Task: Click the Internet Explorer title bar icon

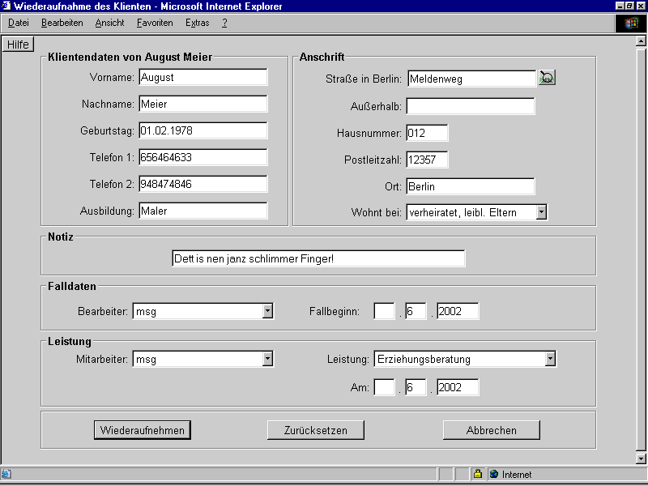Action: (6, 6)
